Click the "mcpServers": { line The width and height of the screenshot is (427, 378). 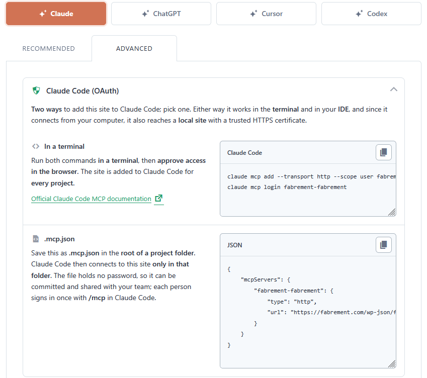266,280
